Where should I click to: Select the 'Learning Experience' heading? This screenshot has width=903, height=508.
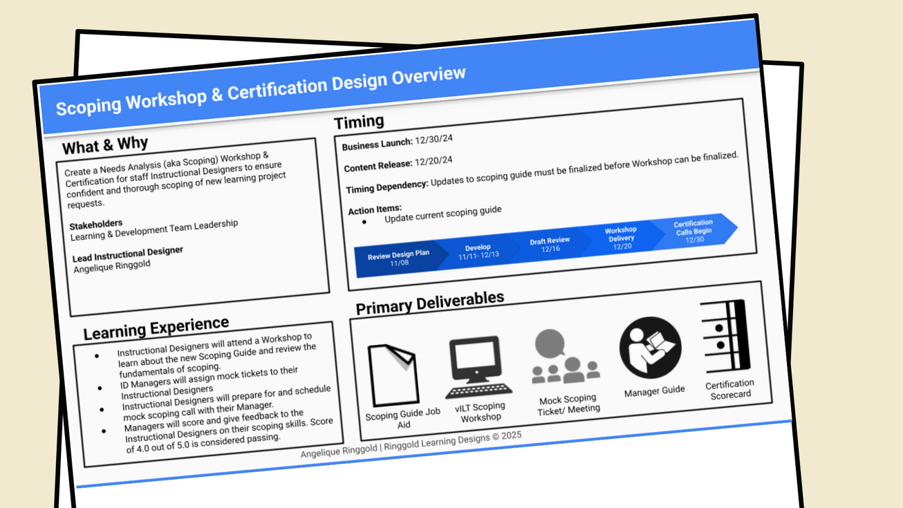(156, 327)
